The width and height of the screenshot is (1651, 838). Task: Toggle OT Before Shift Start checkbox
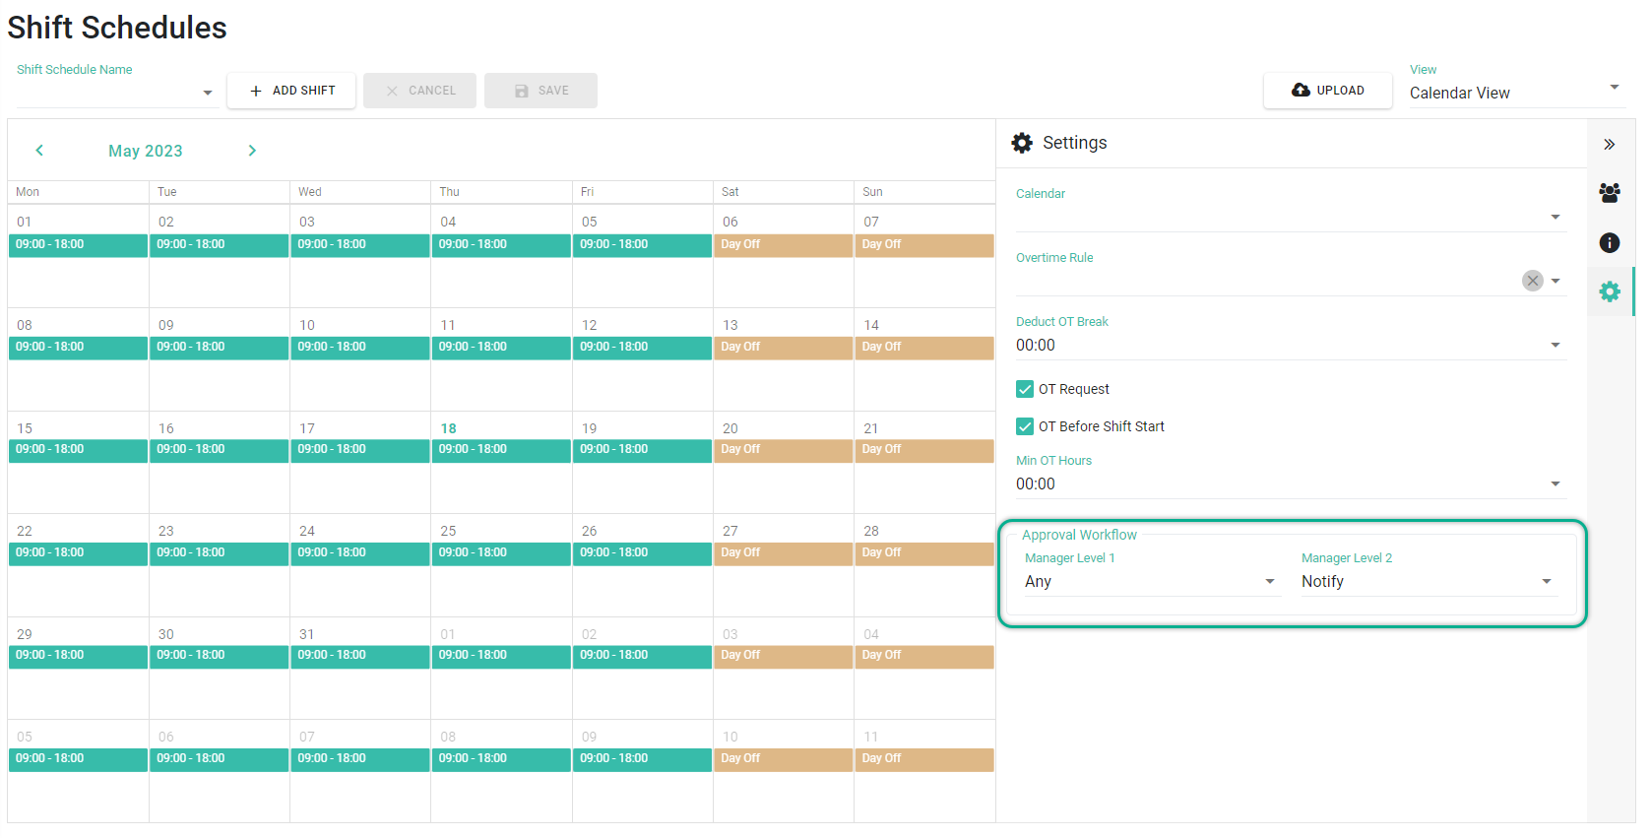[x=1025, y=426]
